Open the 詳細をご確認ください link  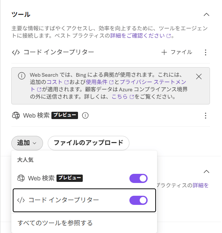pyautogui.click(x=138, y=36)
